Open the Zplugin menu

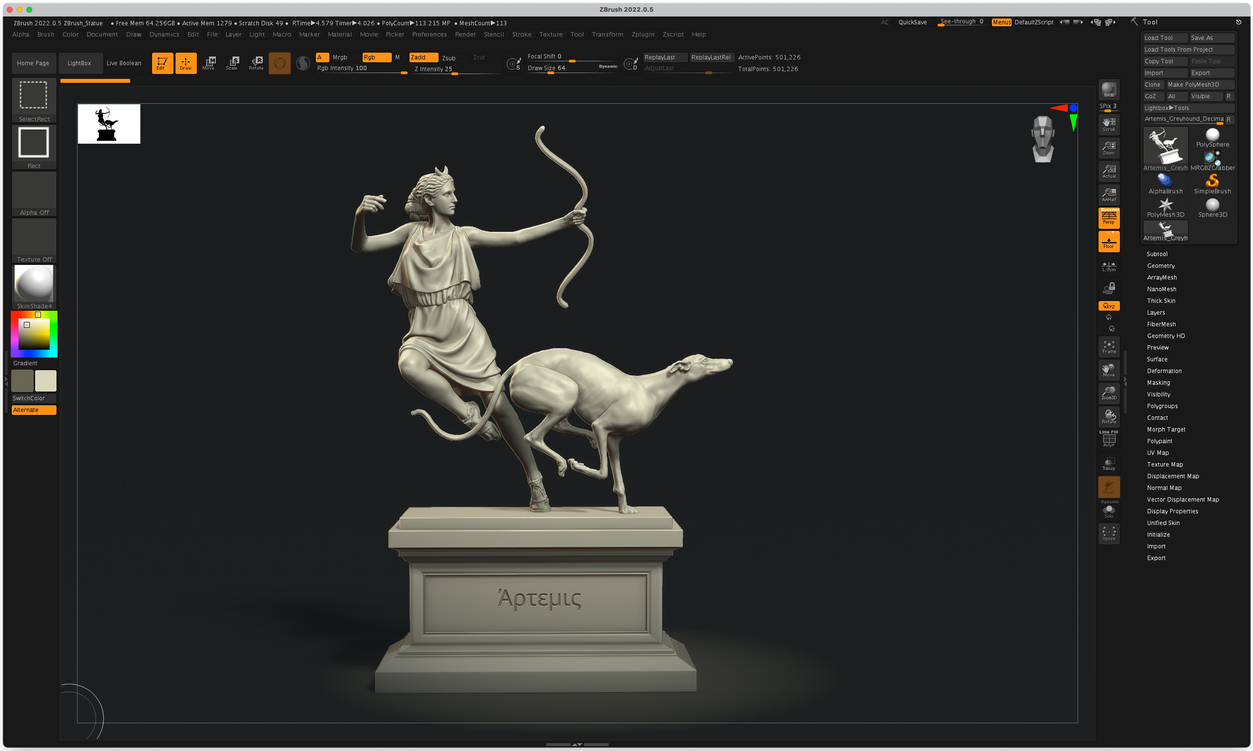point(642,35)
